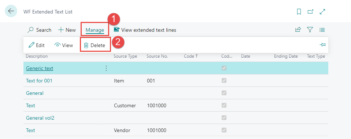Select the Customer source type cell

[125, 105]
